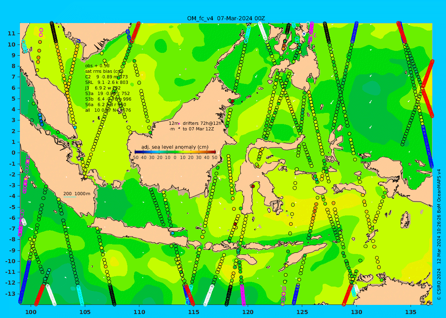446x318 pixels.
Task: Click the 'all 10 0.27 N=4676' summary row
Action: click(108, 110)
